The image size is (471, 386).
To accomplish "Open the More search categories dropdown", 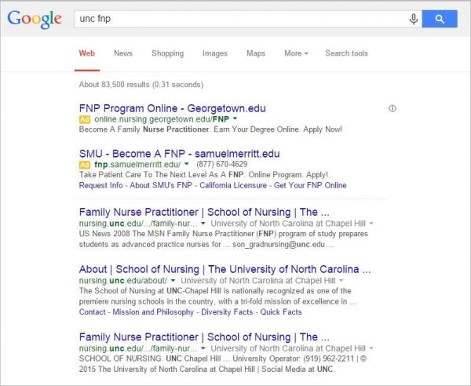I will pyautogui.click(x=296, y=53).
